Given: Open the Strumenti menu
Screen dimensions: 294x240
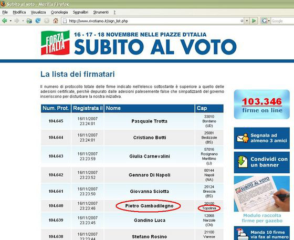Looking at the screenshot, I should (101, 12).
